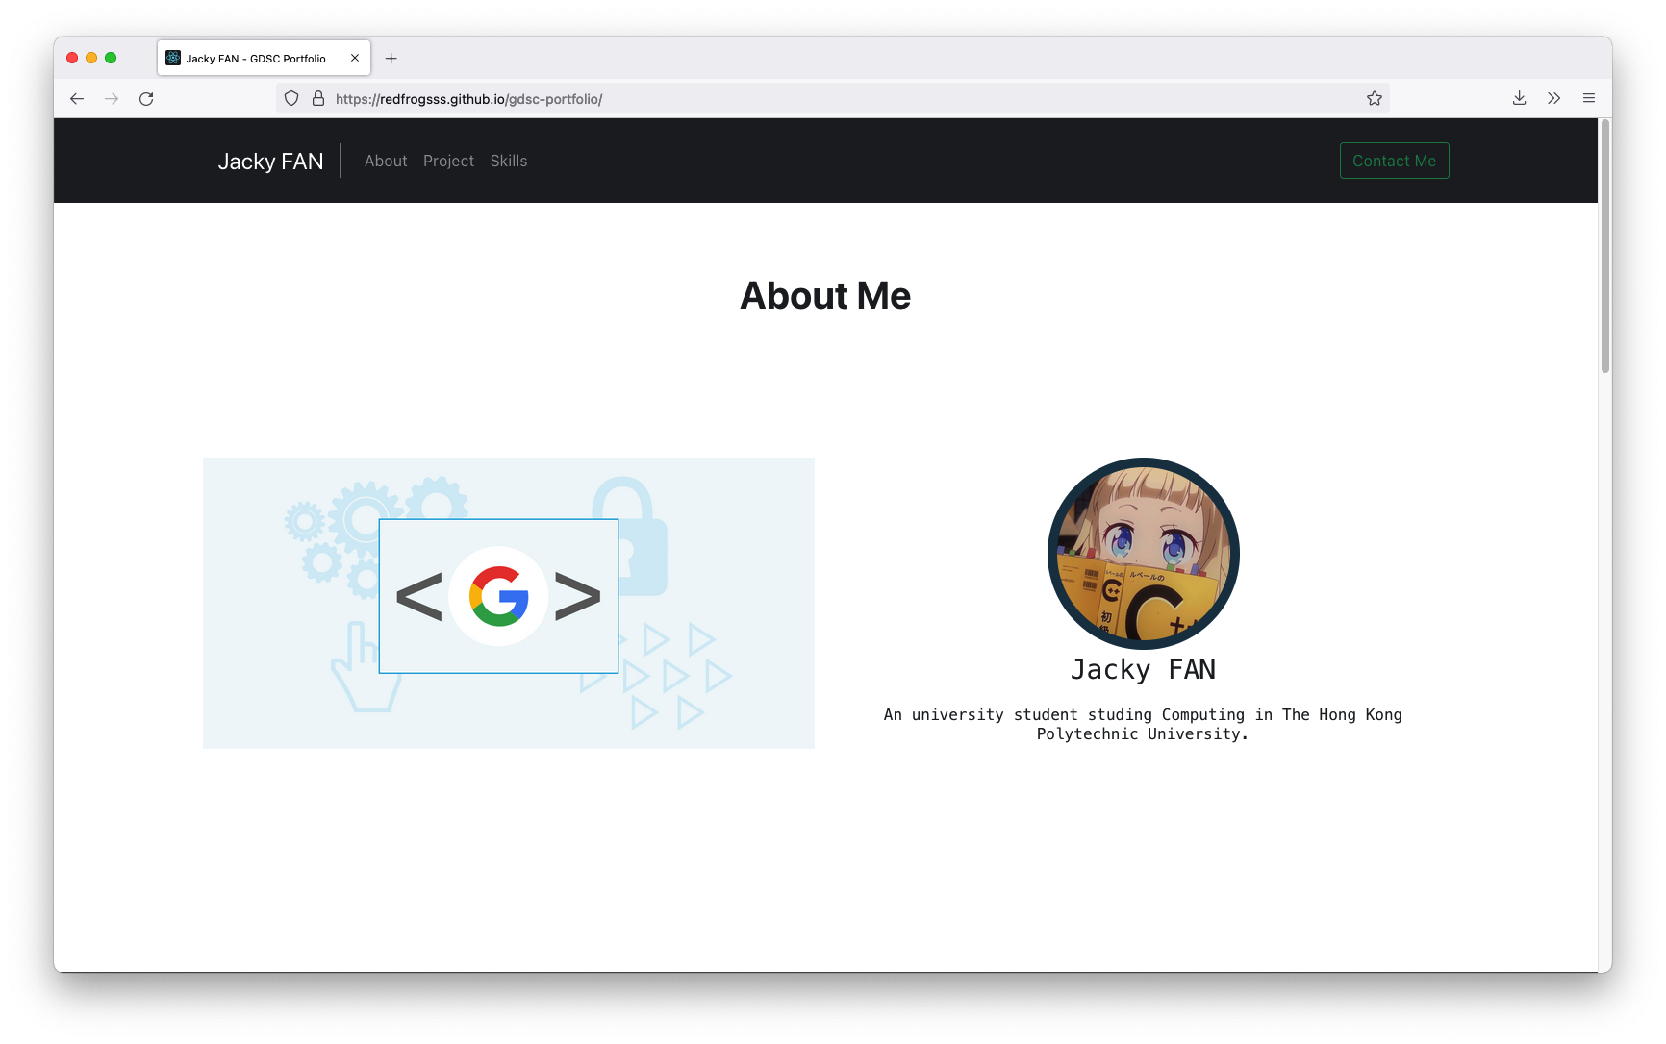Bookmark this page with the star icon

[1375, 98]
